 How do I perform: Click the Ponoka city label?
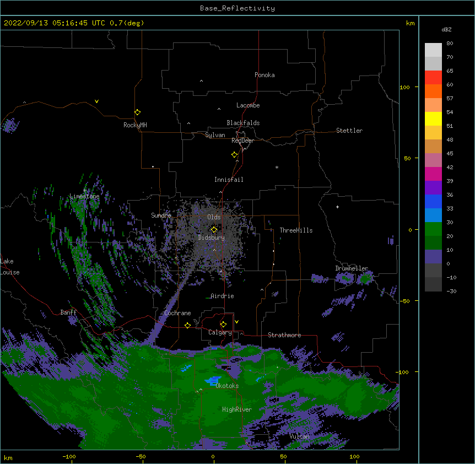[x=265, y=75]
